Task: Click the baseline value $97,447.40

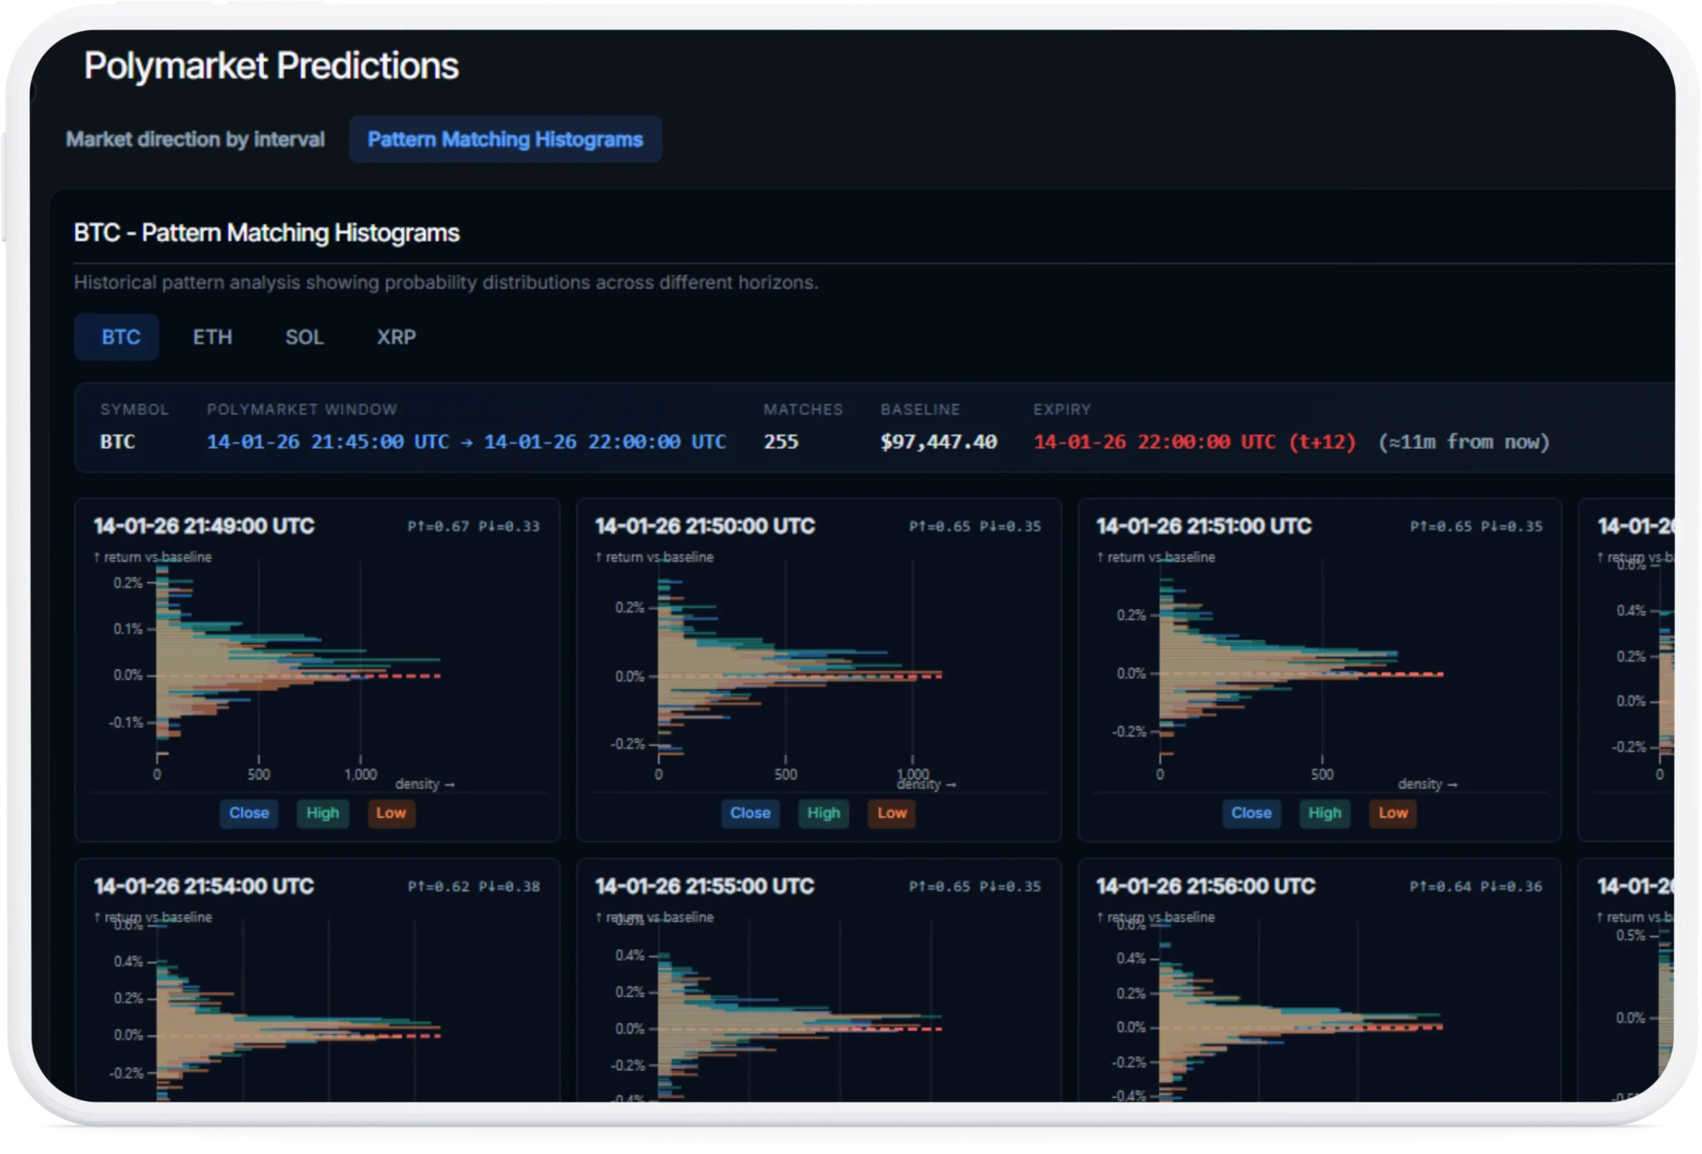Action: click(938, 442)
